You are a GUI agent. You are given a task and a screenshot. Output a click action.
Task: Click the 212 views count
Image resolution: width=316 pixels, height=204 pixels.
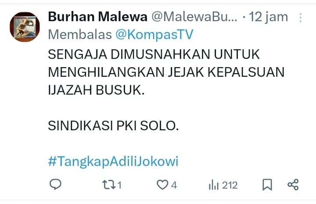pyautogui.click(x=230, y=185)
